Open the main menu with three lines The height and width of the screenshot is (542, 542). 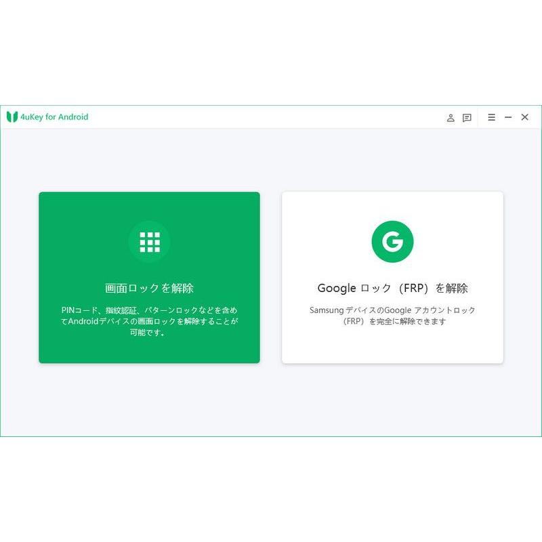point(491,117)
